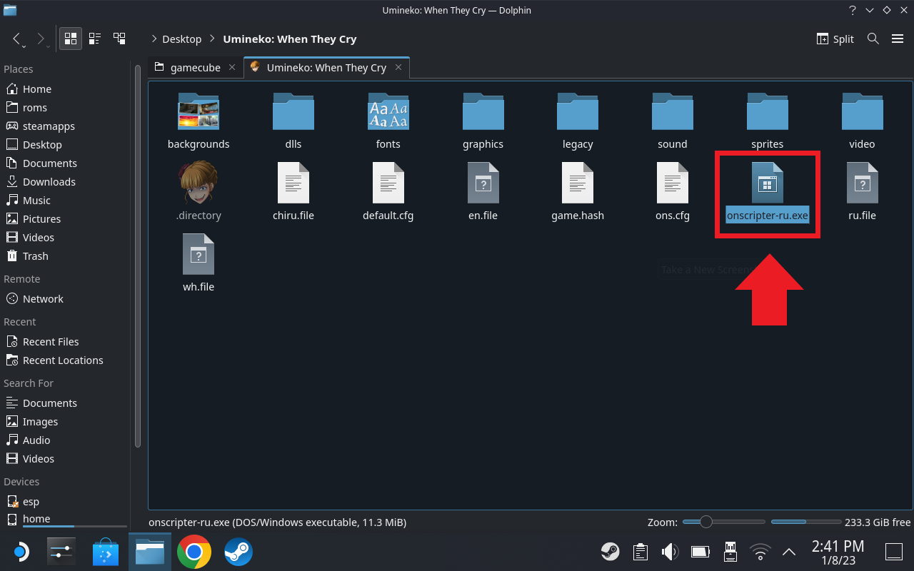
Task: Open Recent Locations
Action: pyautogui.click(x=64, y=360)
